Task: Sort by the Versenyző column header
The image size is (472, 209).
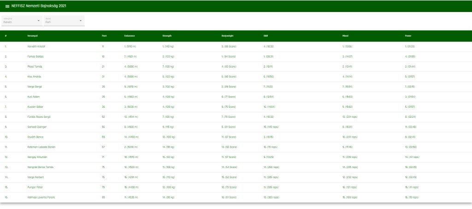Action: click(32, 35)
